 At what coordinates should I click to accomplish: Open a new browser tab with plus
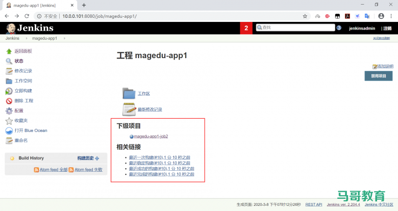[84, 5]
